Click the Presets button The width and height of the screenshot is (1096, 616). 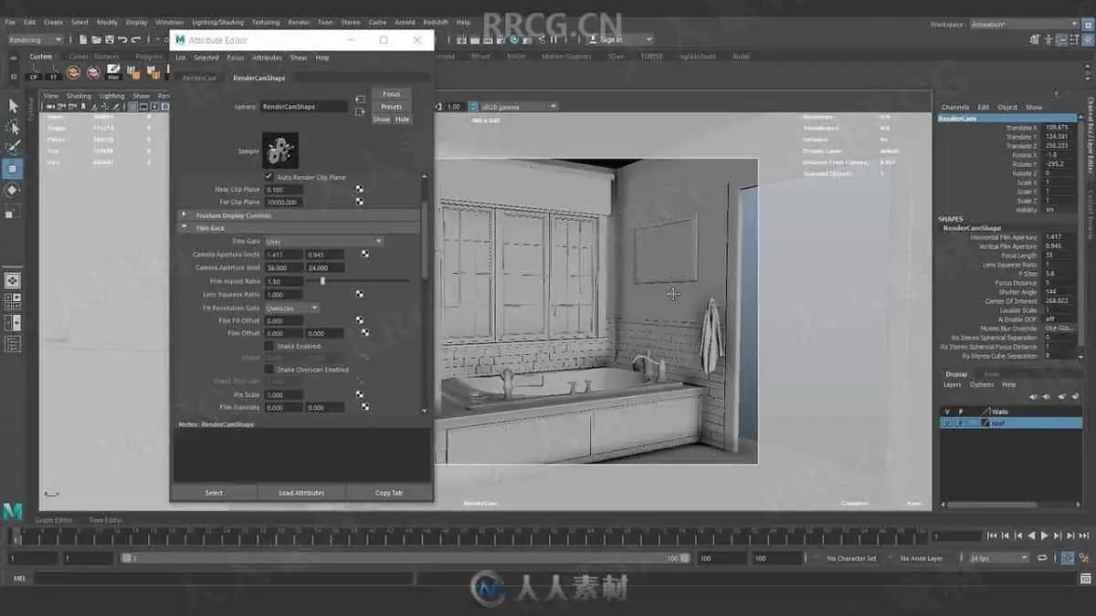(391, 107)
